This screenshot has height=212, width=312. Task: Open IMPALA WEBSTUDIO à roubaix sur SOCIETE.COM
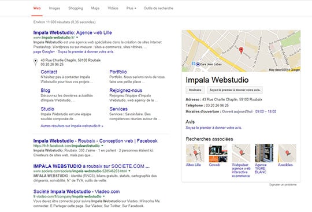pyautogui.click(x=91, y=166)
